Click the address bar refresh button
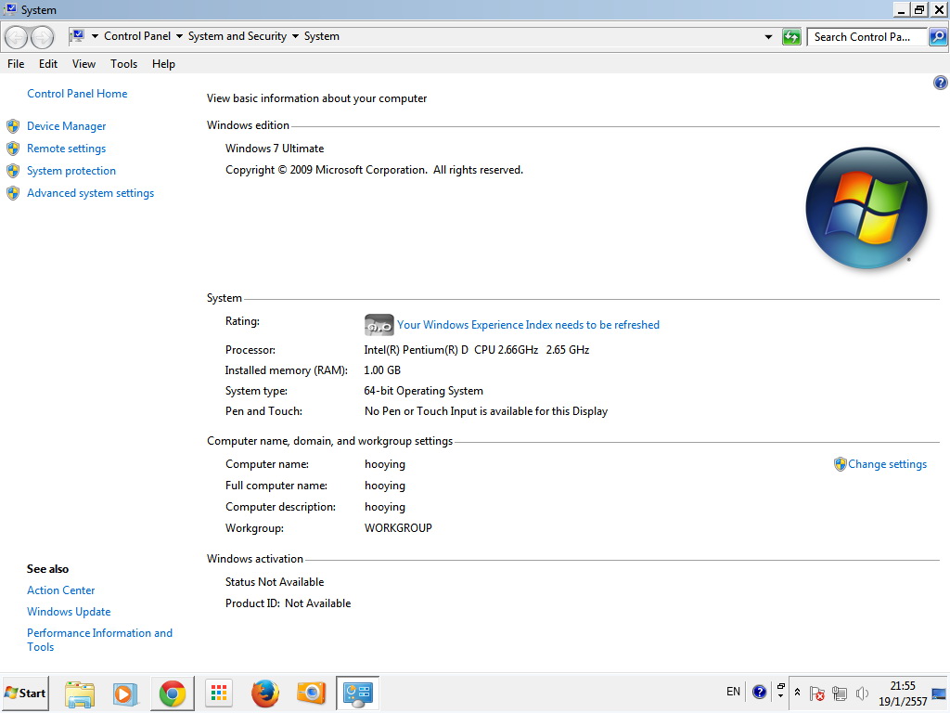This screenshot has width=950, height=713. point(791,37)
